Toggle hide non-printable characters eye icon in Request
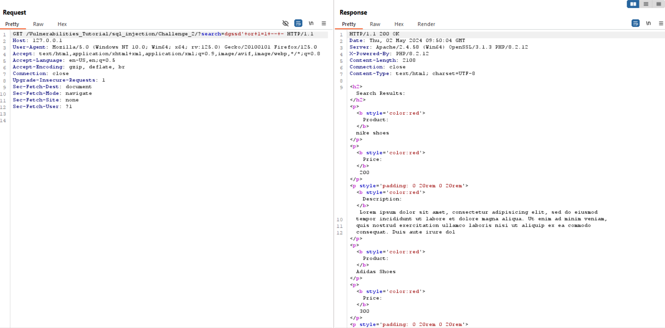Screen dimensions: 665x328 point(285,23)
